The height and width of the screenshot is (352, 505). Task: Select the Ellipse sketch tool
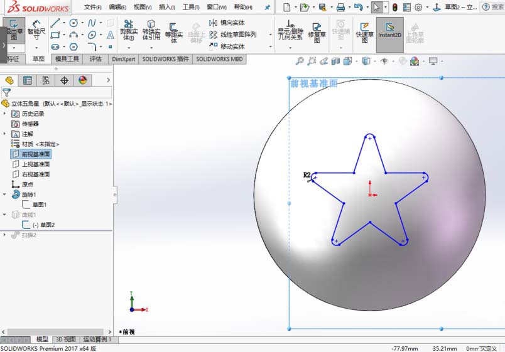[92, 35]
